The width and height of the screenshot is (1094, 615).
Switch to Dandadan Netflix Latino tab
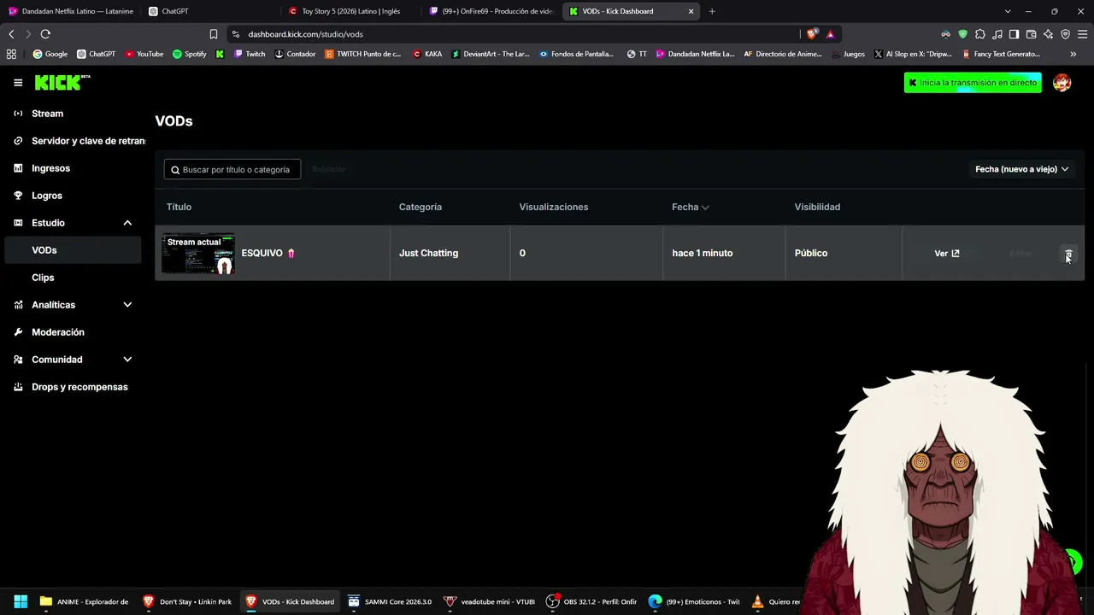point(70,11)
